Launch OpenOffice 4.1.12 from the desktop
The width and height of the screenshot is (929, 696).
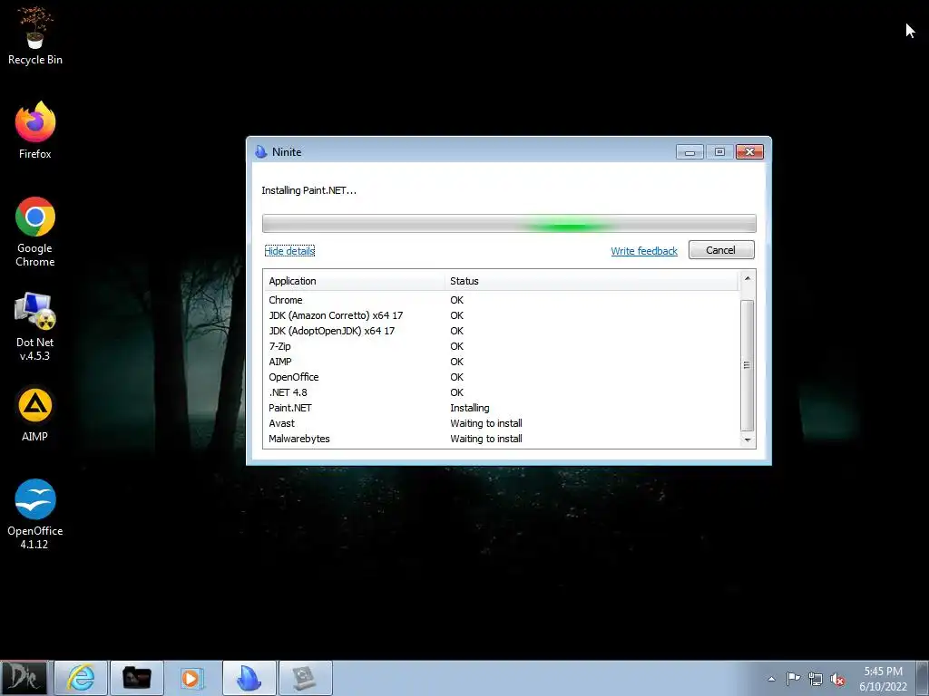(x=35, y=514)
